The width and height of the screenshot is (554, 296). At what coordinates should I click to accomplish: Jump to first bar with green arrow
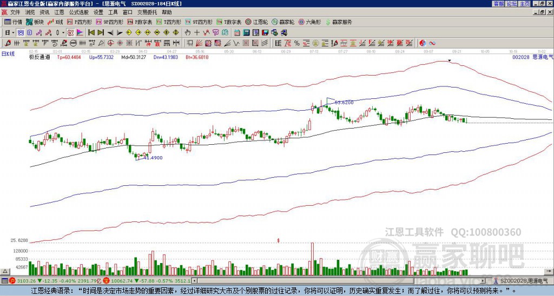pos(91,33)
